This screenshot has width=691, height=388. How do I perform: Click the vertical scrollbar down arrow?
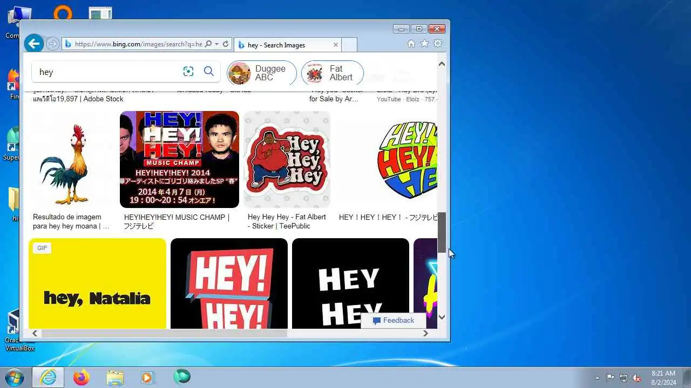tap(442, 317)
